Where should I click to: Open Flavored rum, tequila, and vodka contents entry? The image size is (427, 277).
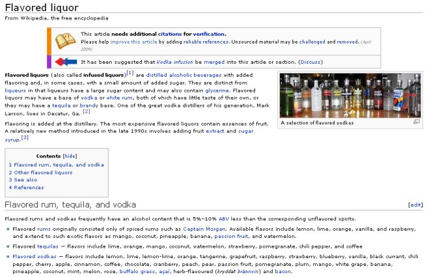(59, 165)
